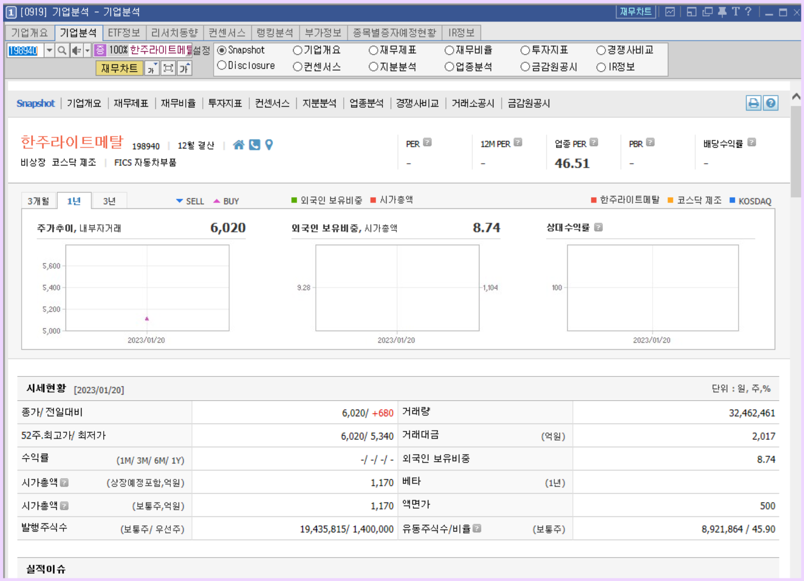Click the blue help icon next to print
The height and width of the screenshot is (581, 804).
pos(770,103)
